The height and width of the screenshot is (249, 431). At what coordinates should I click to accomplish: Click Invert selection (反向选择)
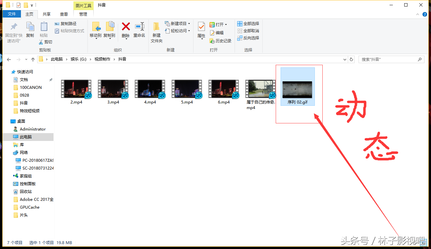pos(248,38)
